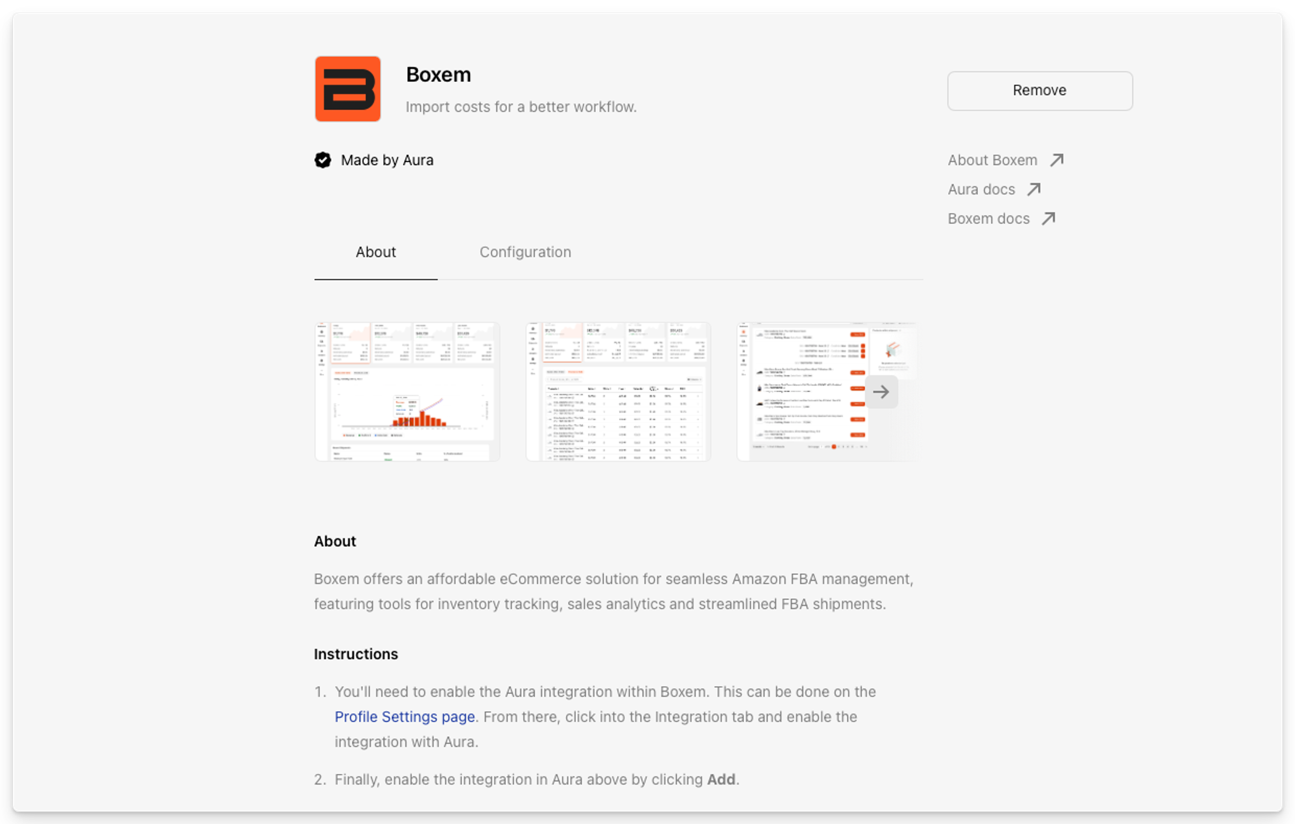1295x824 pixels.
Task: Click the Made by Aura label
Action: pyautogui.click(x=387, y=160)
